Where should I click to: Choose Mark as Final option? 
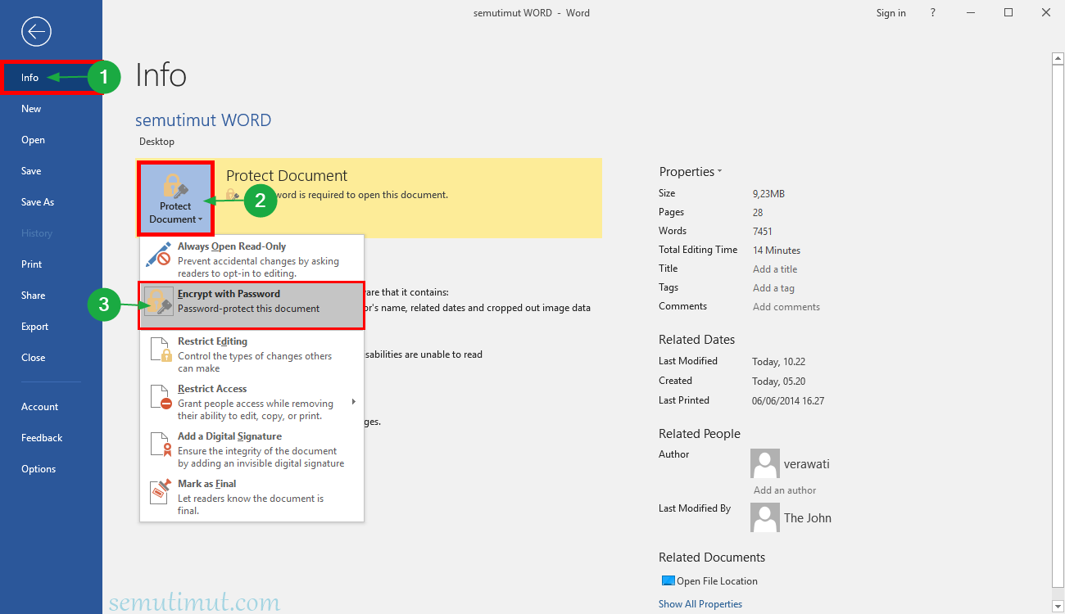pos(252,496)
